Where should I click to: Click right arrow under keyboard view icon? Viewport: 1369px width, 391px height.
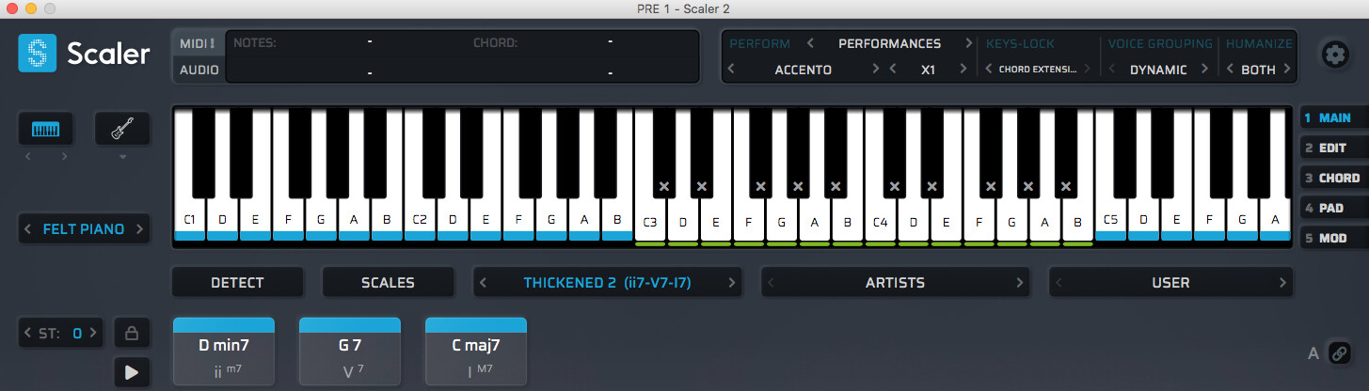click(63, 156)
